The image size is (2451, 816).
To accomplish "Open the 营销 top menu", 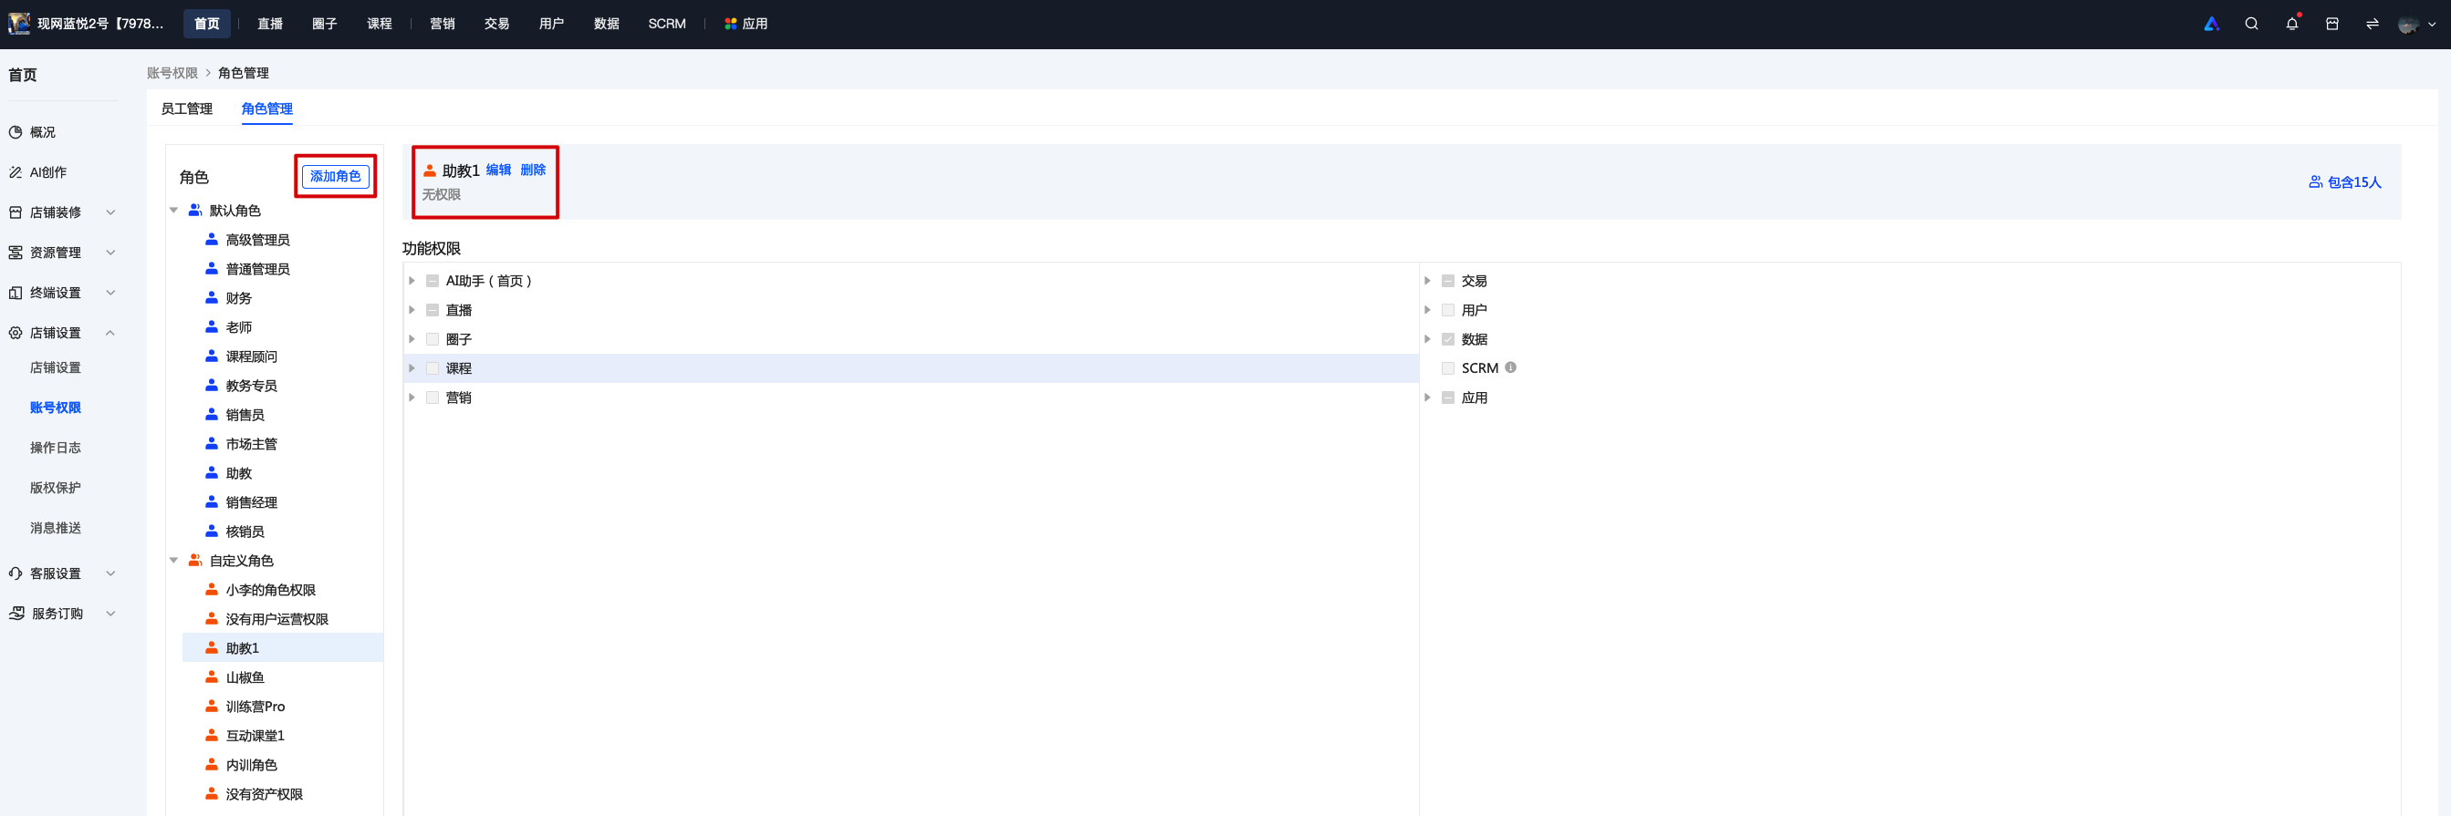I will click(x=442, y=24).
